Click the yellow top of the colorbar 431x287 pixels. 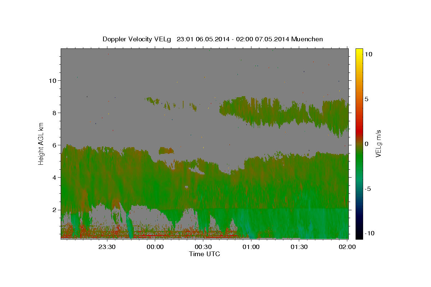tap(359, 52)
